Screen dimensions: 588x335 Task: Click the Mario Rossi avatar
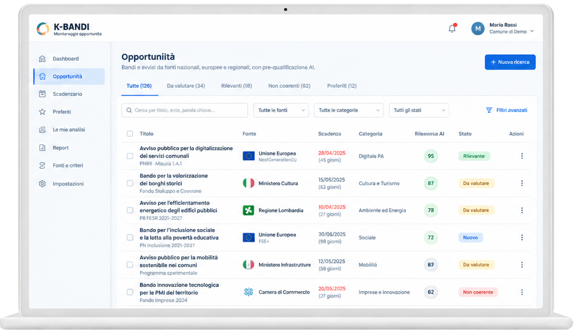478,29
